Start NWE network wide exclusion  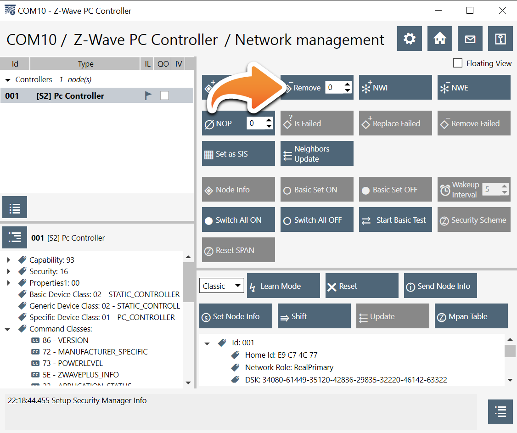click(474, 87)
